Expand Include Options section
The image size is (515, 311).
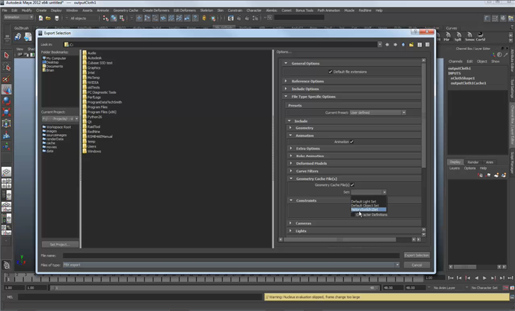coord(286,89)
